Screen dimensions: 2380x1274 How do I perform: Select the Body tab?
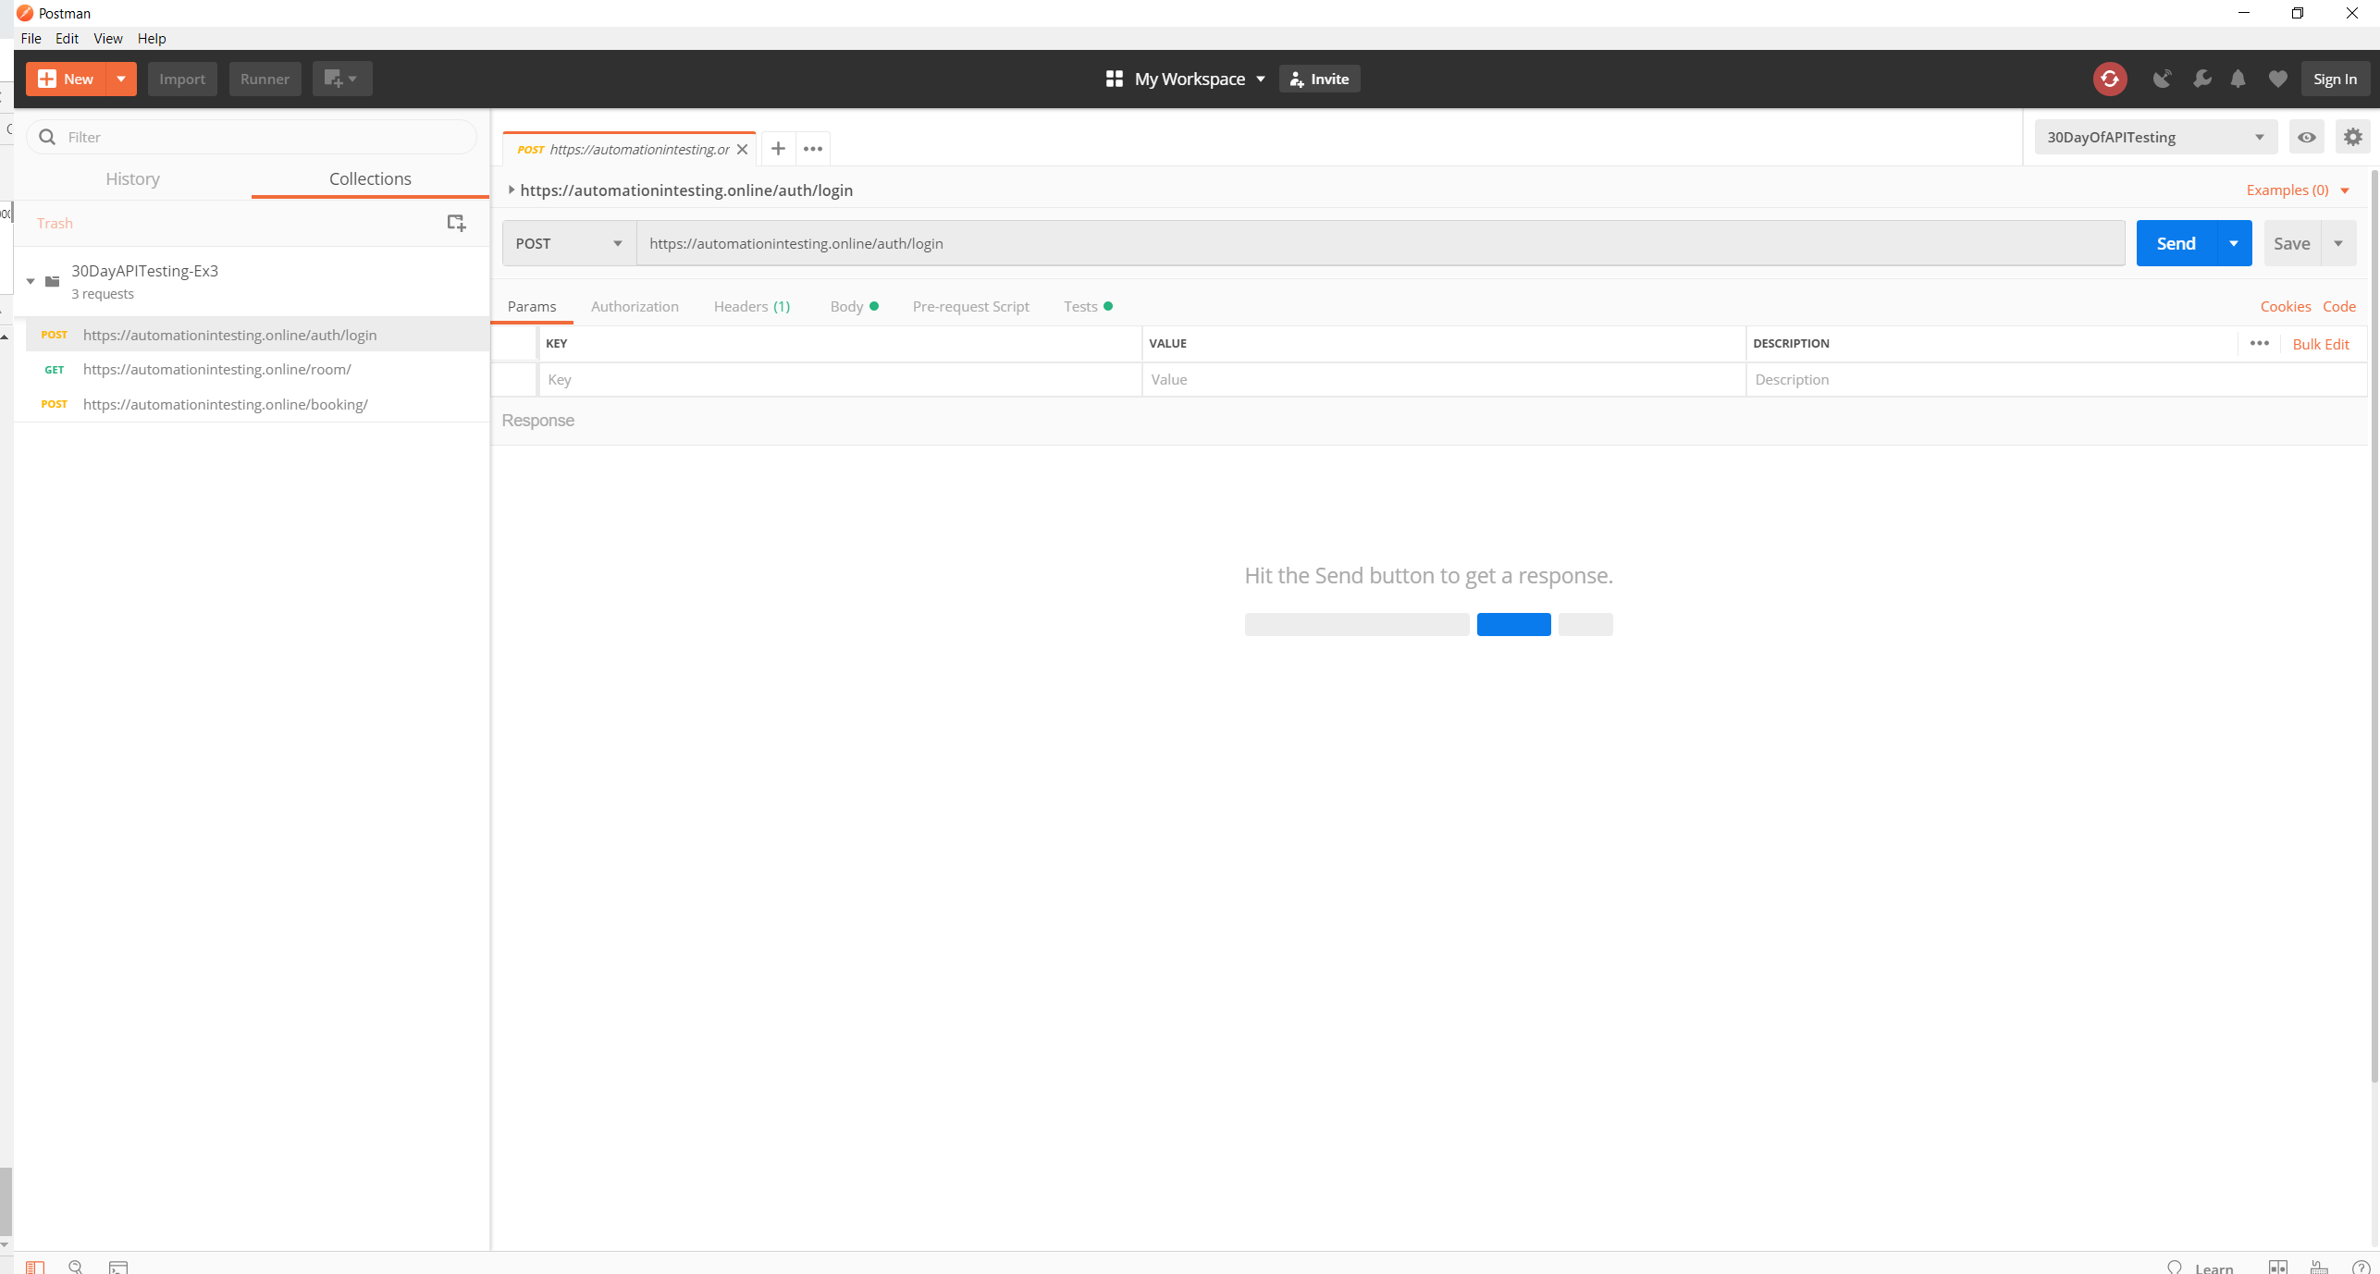854,306
